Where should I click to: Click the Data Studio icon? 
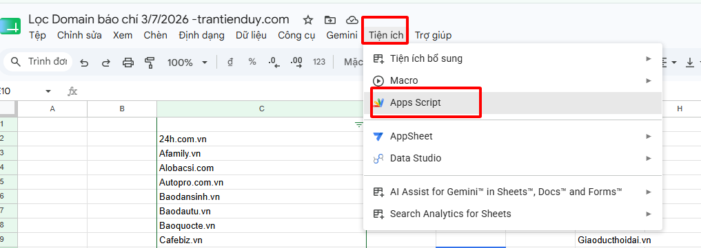[378, 158]
